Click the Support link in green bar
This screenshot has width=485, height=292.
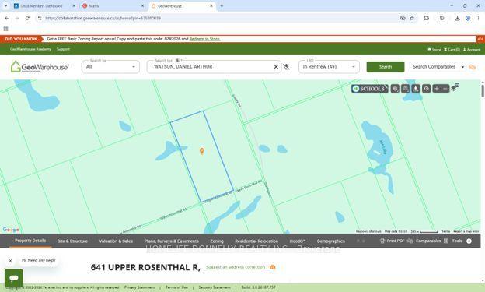pos(63,49)
